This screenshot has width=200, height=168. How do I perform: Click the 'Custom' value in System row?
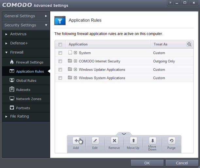(x=159, y=53)
